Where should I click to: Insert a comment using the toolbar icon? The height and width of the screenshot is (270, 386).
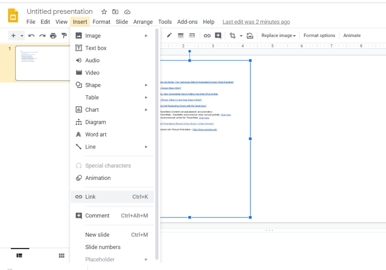pyautogui.click(x=218, y=35)
